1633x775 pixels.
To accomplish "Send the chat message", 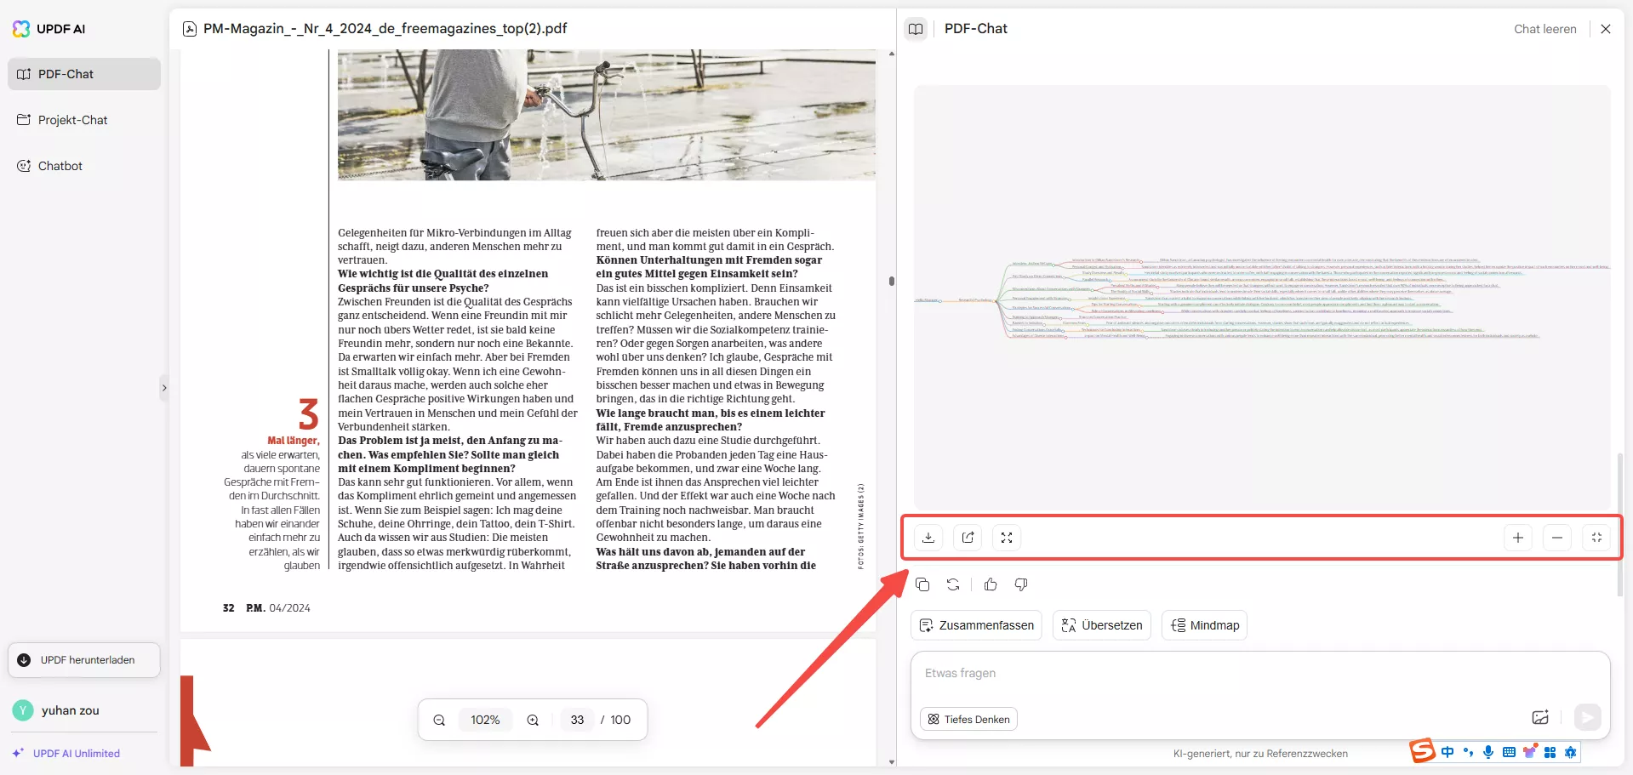I will coord(1587,717).
